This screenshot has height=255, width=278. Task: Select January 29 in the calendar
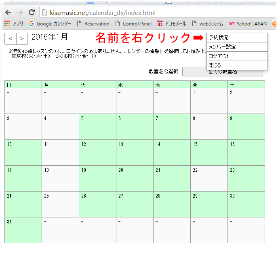(x=209, y=204)
